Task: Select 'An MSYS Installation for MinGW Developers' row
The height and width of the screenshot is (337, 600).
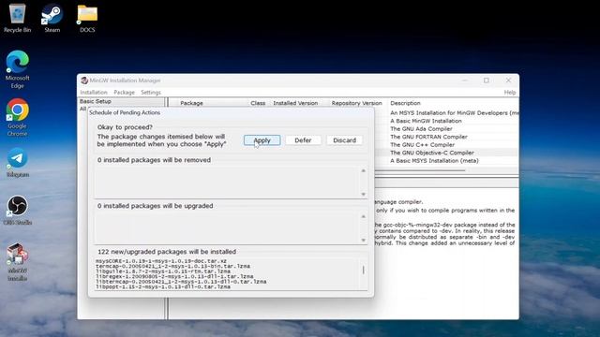Action: (454, 112)
